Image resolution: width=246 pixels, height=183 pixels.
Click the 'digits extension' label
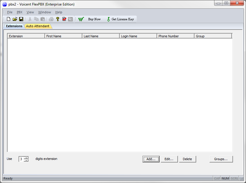[46, 159]
